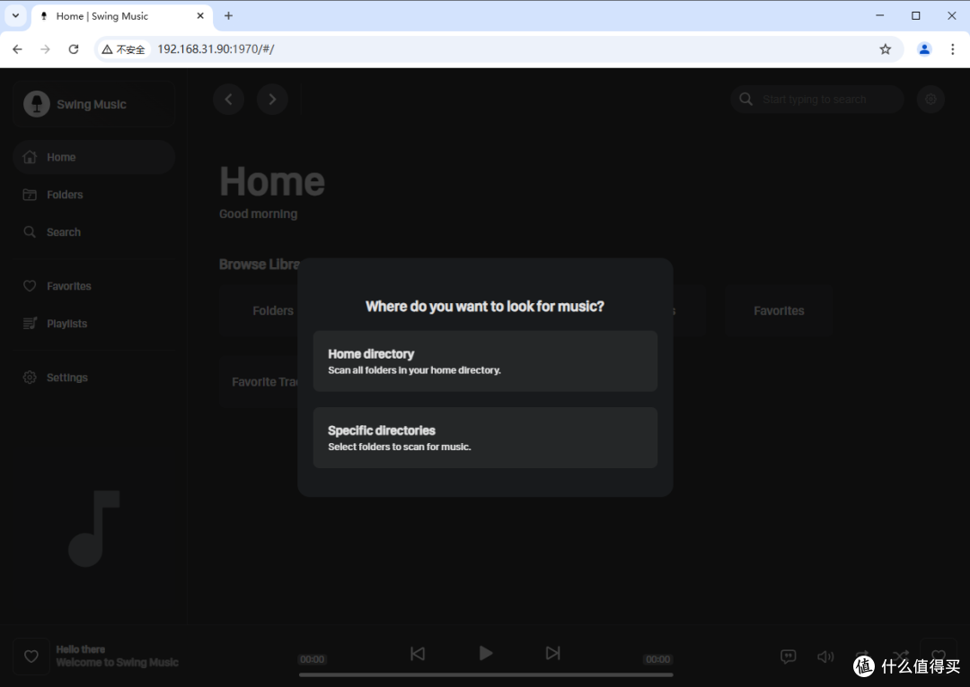Skip to the next track
The image size is (970, 687).
553,653
